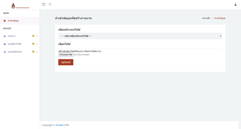Click the 13 badge on แผนงาน
Viewport: 241px width, 129px height.
point(33,36)
